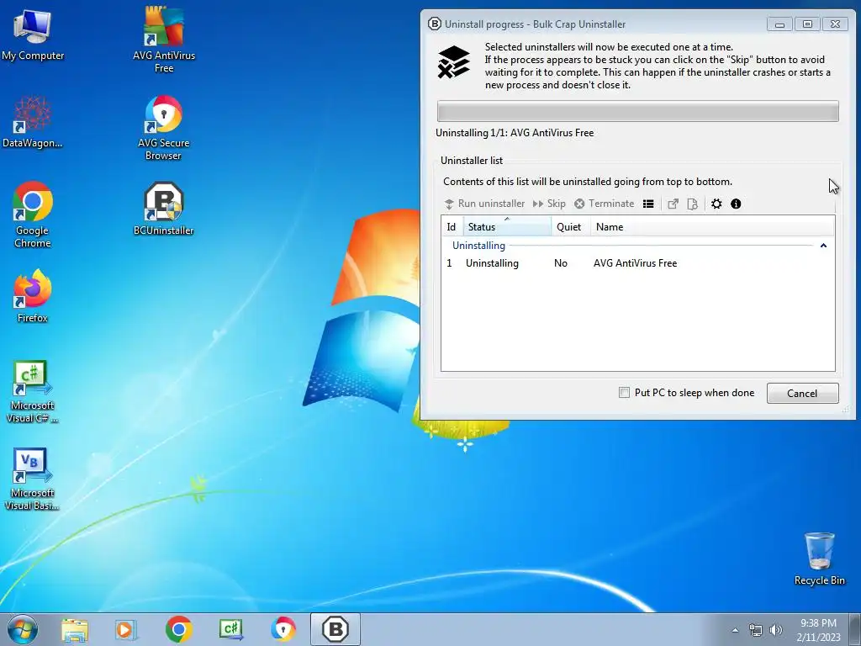The height and width of the screenshot is (646, 861).
Task: Show hidden system tray icons
Action: coord(735,630)
